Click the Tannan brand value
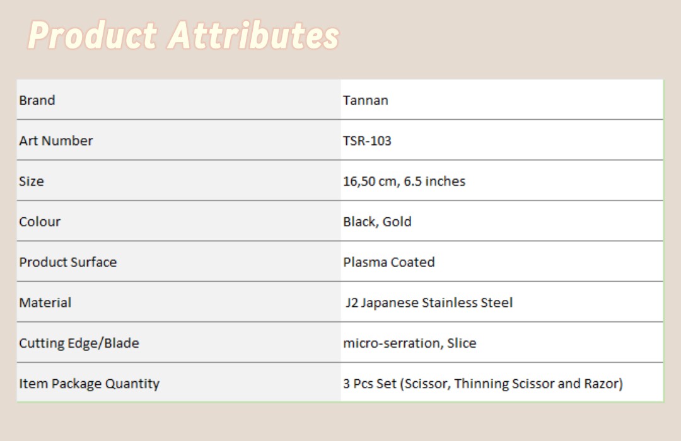This screenshot has height=441, width=681. tap(366, 100)
